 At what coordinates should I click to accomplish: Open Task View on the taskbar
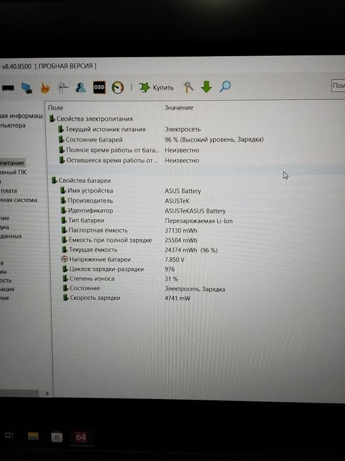point(9,435)
